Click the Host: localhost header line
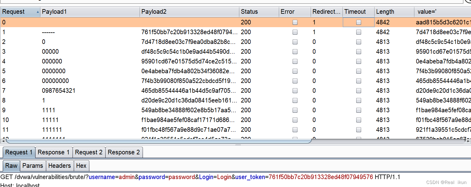The width and height of the screenshot is (471, 187). coord(20,185)
